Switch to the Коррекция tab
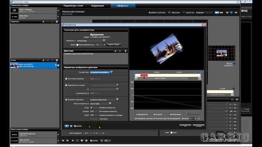Viewport: 262px width, 147px height. pyautogui.click(x=97, y=6)
